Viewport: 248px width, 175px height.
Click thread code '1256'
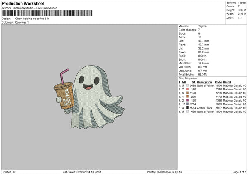[219, 93]
